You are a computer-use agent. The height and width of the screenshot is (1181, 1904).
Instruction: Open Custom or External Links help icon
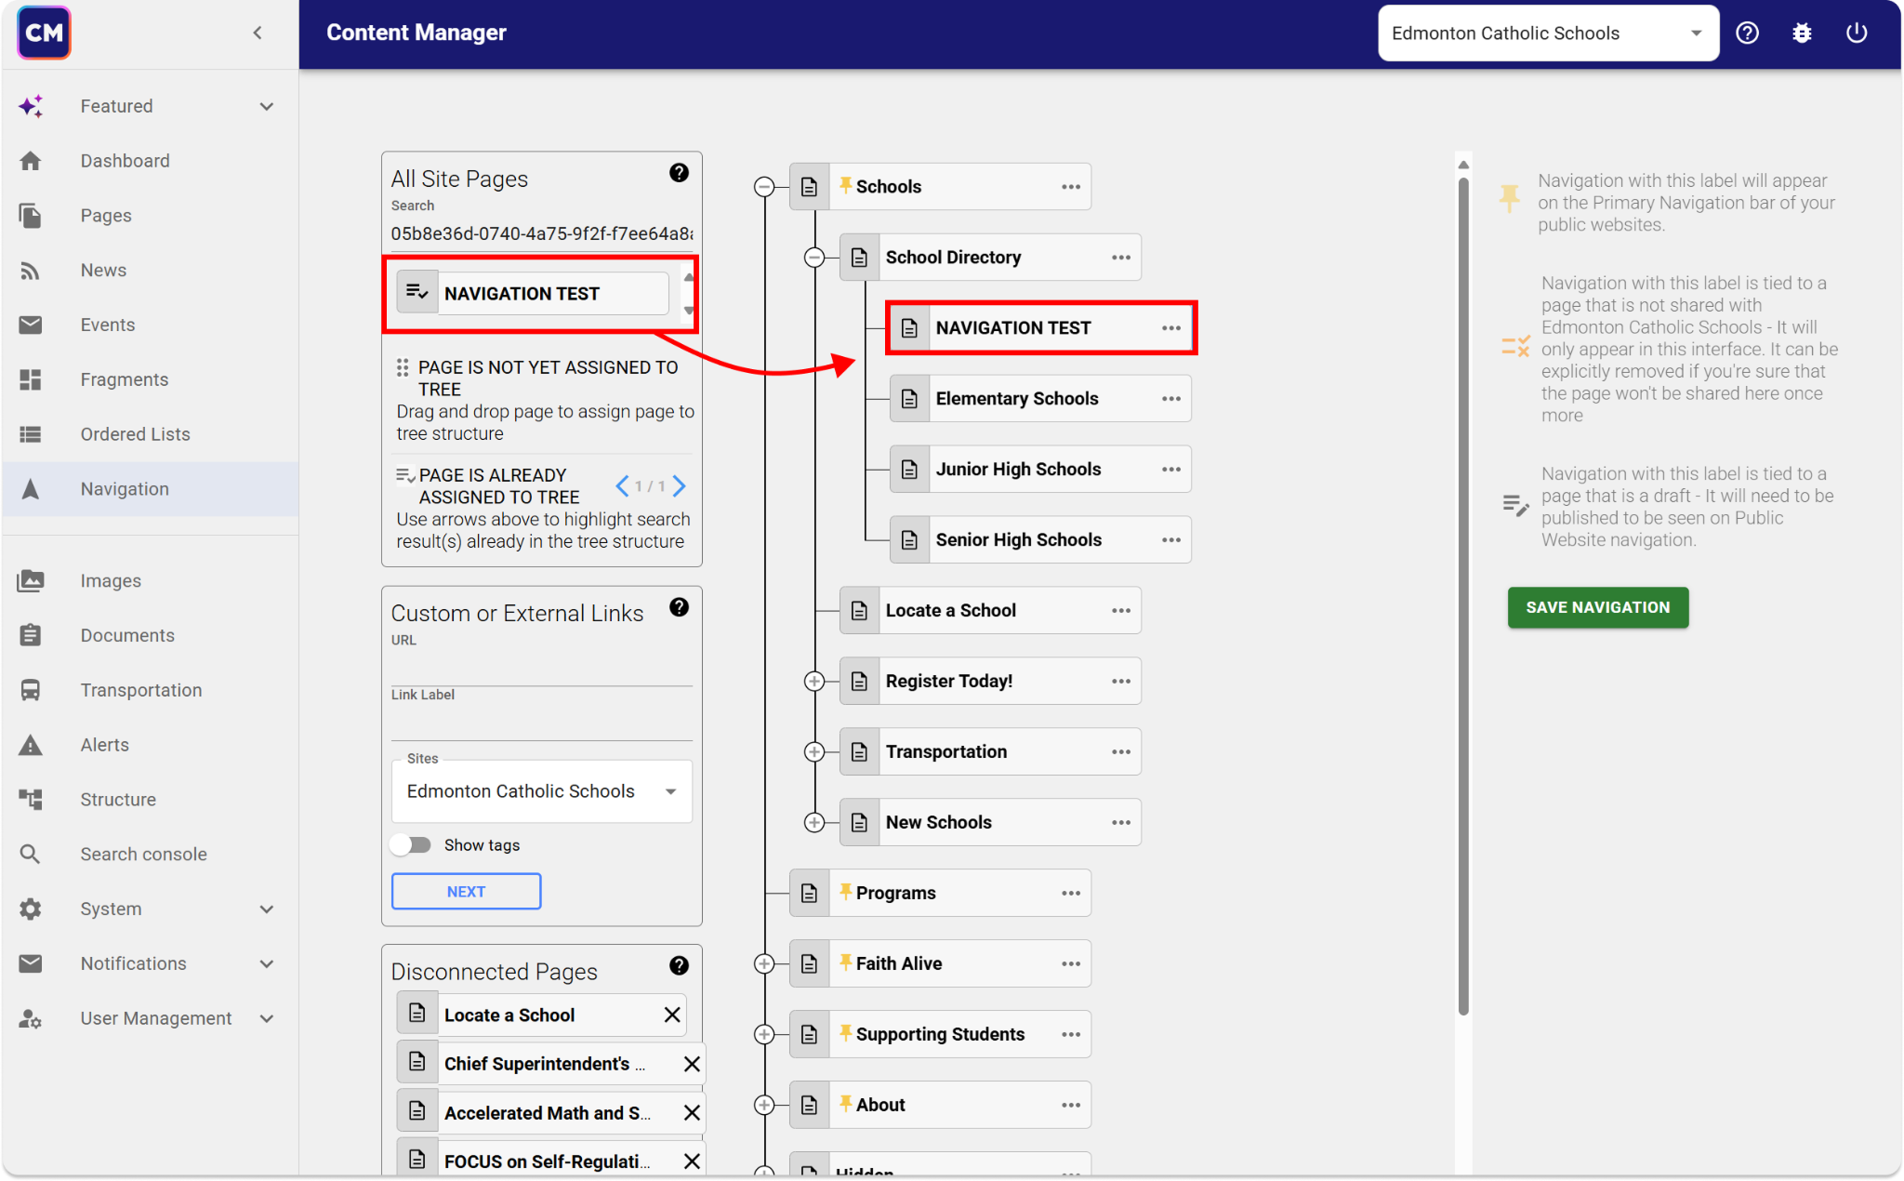click(679, 607)
